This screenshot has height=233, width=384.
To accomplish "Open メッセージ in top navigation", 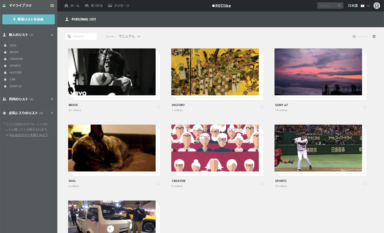I will coord(119,6).
